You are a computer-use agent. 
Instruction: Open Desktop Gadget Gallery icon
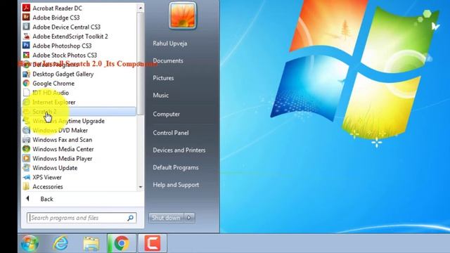coord(26,74)
